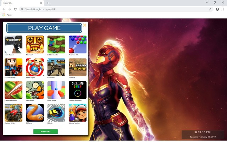Open the pixel man with red gun icon
The image size is (227, 142).
[x=13, y=67]
